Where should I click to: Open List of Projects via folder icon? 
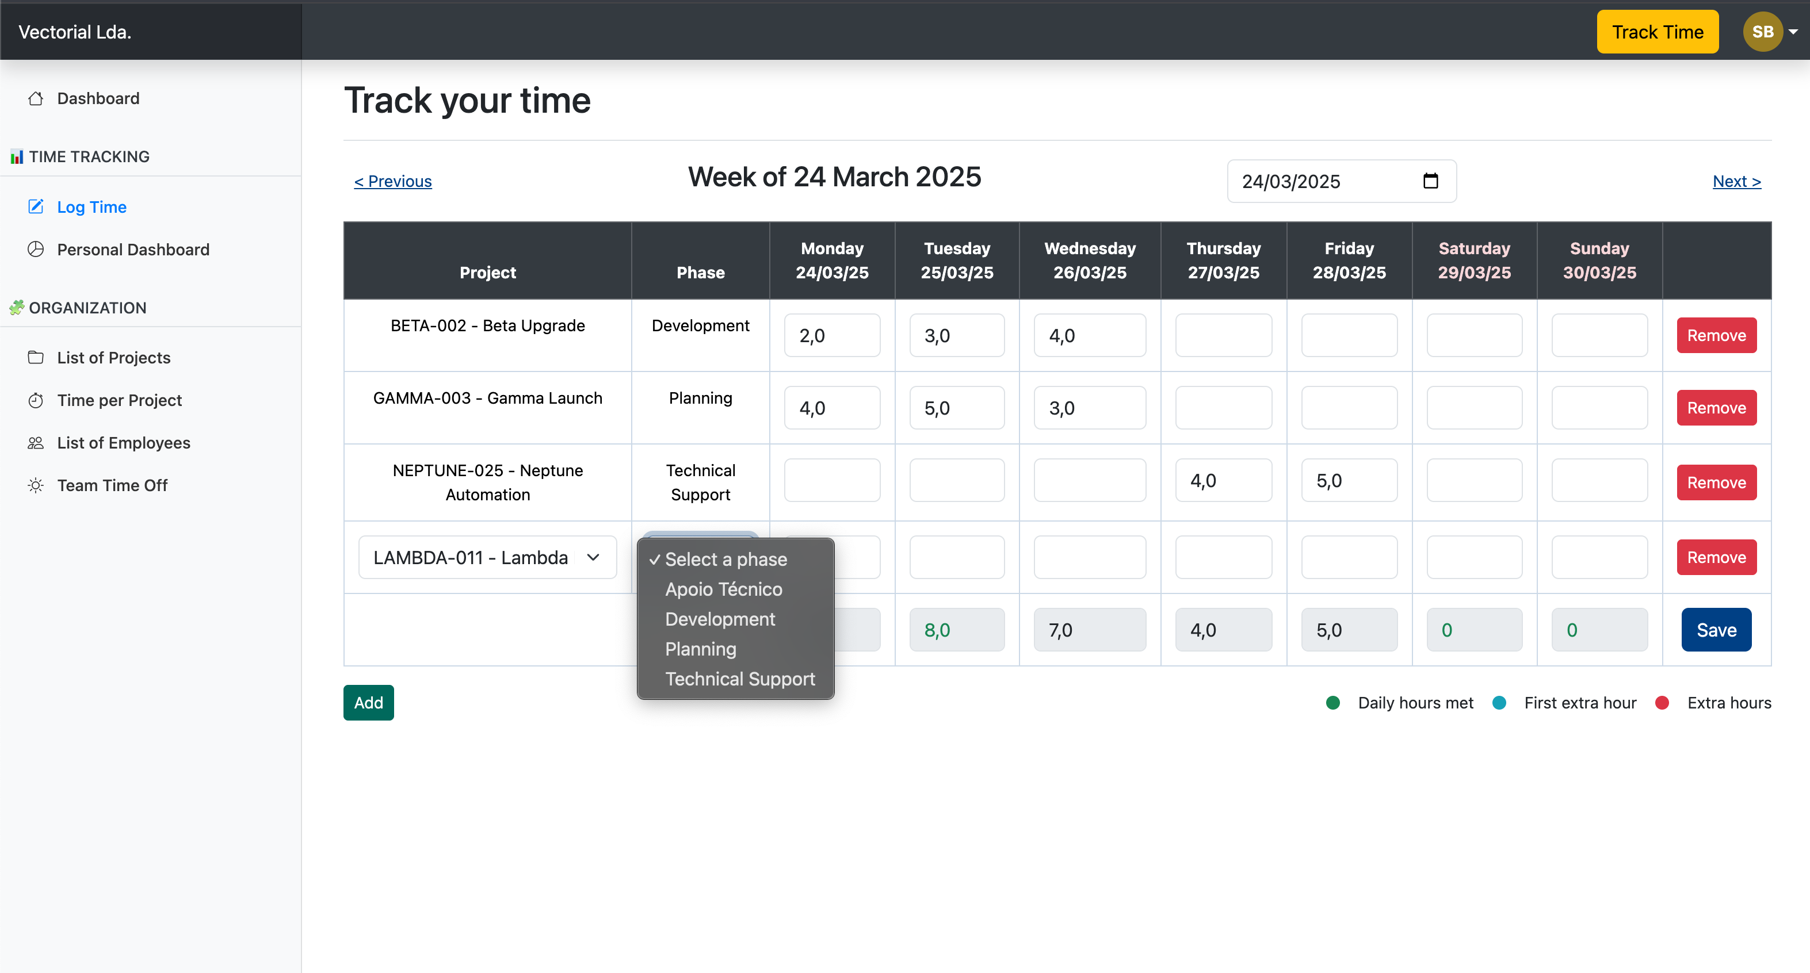click(x=37, y=358)
